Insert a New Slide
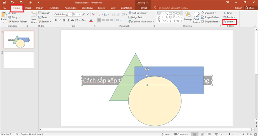 pos(34,18)
